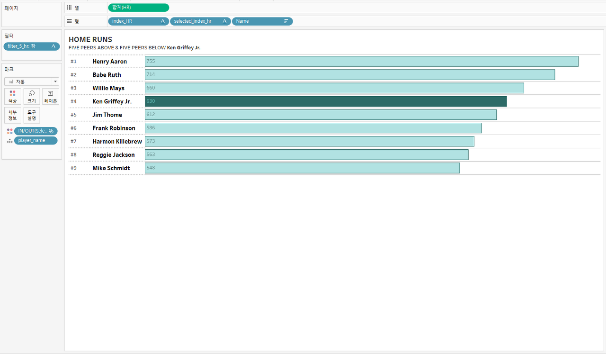The height and width of the screenshot is (354, 606).
Task: Click rank label #3
Action: point(73,88)
